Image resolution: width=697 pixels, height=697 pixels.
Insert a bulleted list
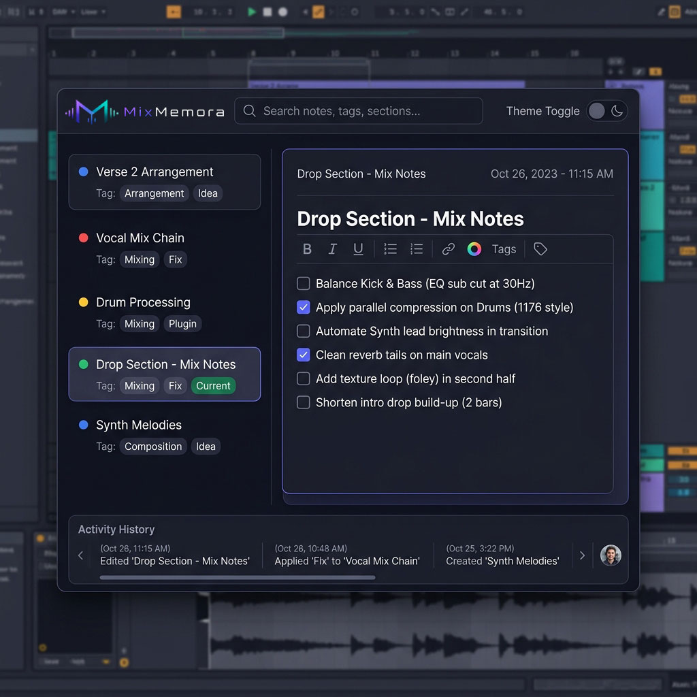click(x=390, y=249)
